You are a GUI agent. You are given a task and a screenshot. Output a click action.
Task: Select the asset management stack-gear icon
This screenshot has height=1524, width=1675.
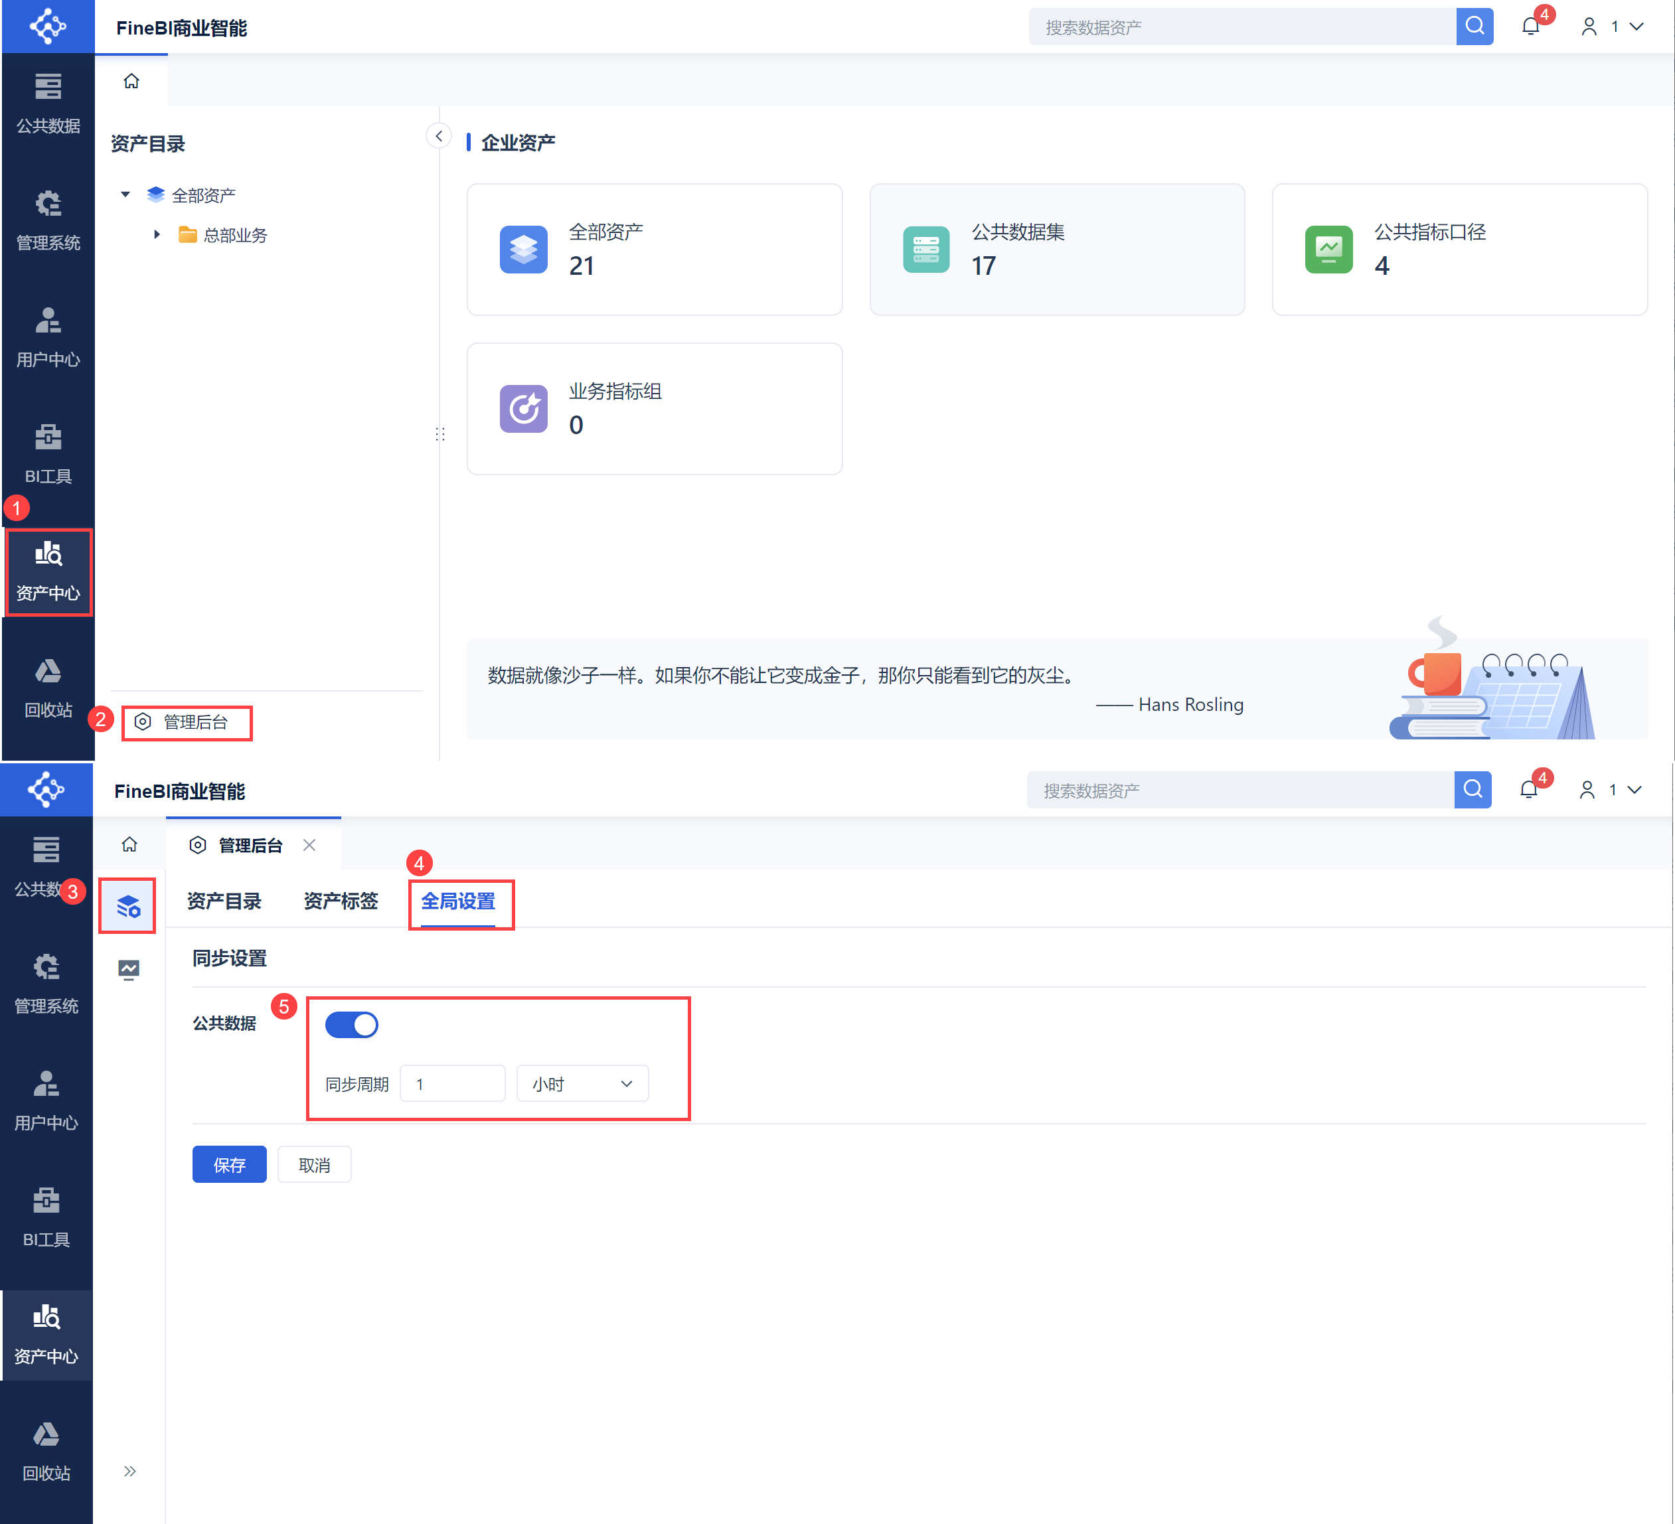click(128, 905)
